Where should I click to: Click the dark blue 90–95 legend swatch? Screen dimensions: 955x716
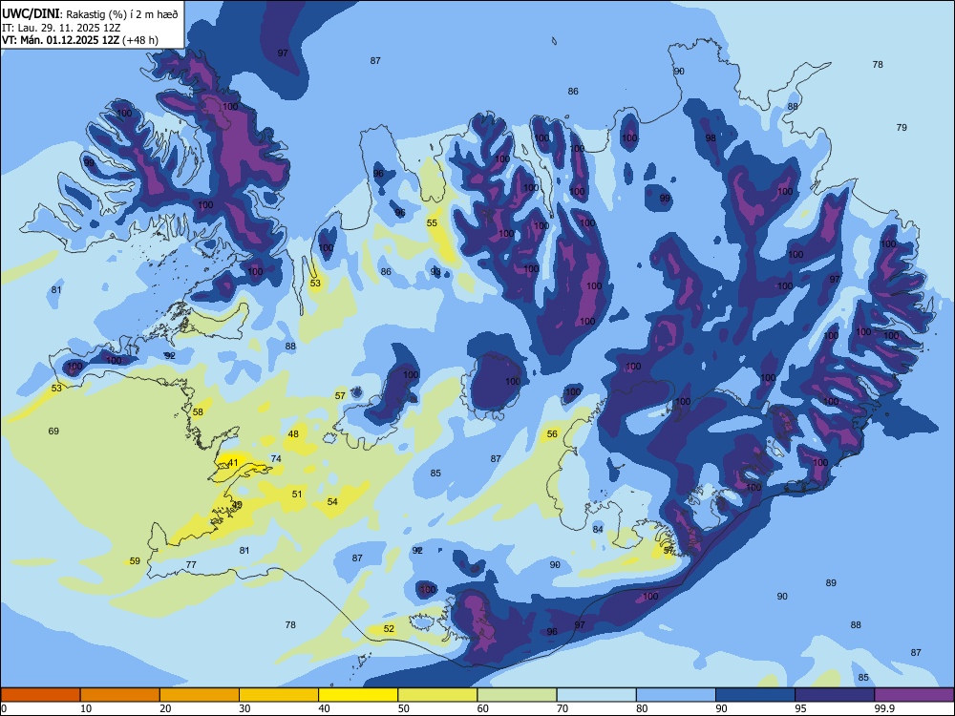(x=755, y=695)
